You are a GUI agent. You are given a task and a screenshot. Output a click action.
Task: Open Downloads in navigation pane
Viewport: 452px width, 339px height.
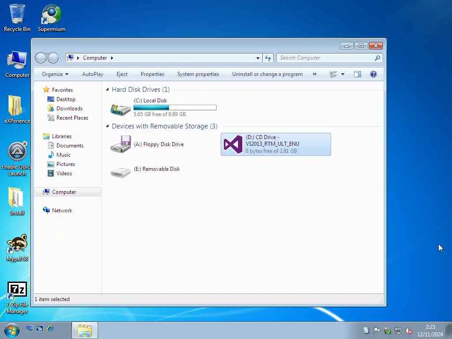pos(69,109)
